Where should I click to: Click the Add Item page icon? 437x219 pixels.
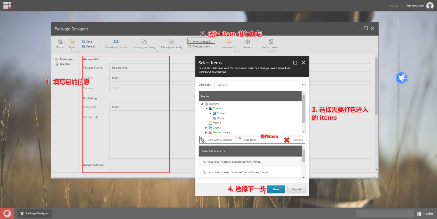point(238,140)
